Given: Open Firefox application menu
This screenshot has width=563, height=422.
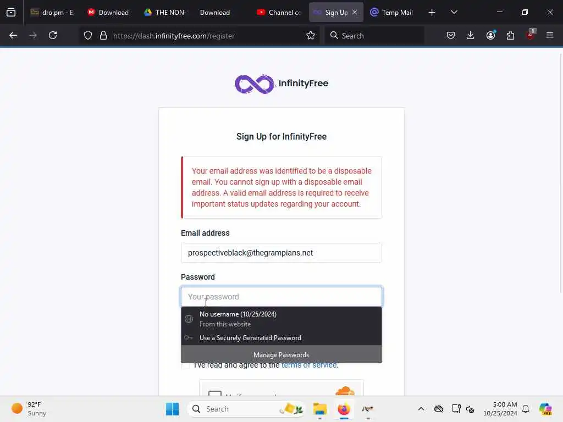Looking at the screenshot, I should coord(550,35).
